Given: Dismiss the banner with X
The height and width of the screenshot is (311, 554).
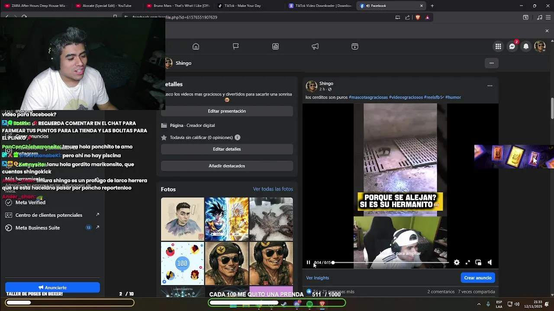Looking at the screenshot, I should point(547,31).
